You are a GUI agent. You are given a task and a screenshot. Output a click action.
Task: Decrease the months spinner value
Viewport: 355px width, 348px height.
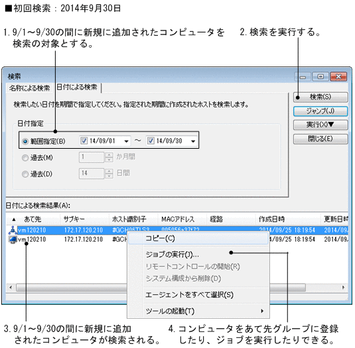(109, 160)
